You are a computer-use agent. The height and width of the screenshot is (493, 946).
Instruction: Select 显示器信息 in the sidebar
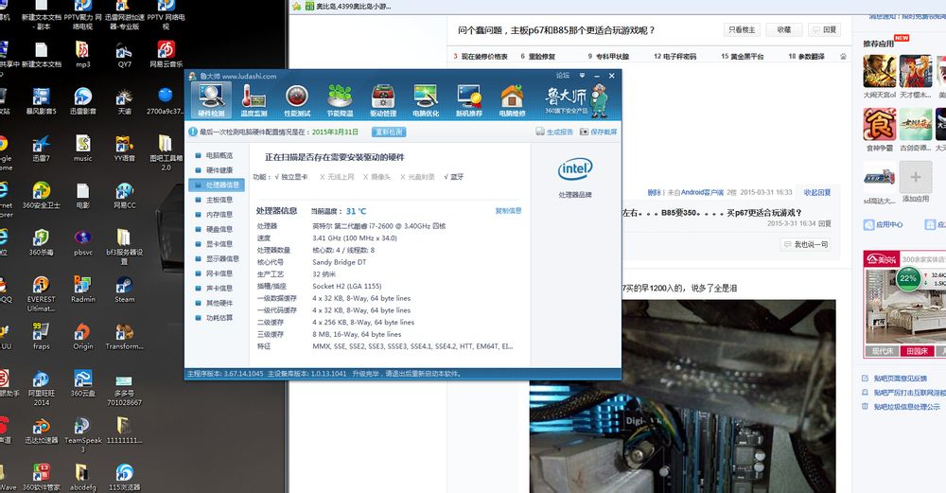click(222, 258)
